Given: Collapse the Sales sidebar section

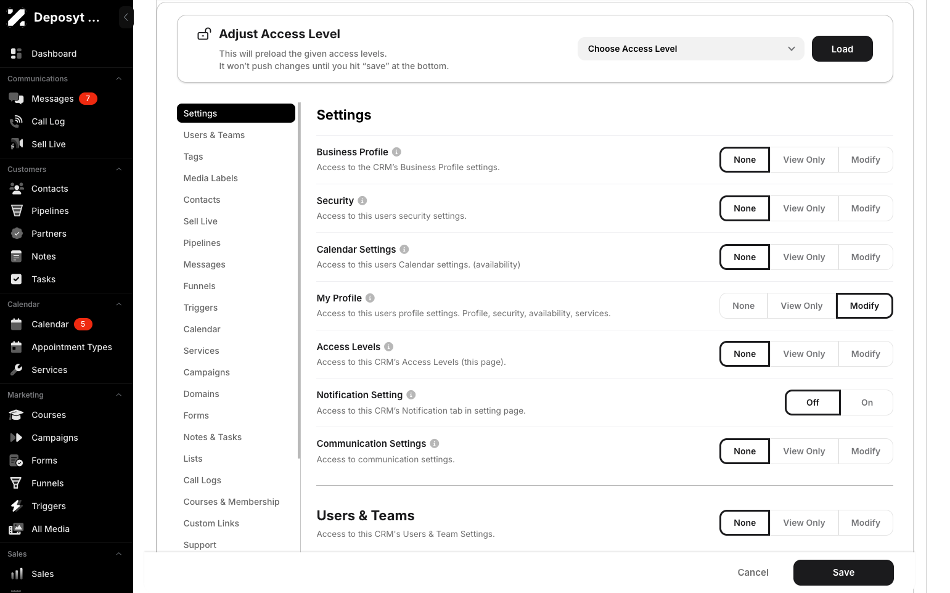Looking at the screenshot, I should 119,554.
